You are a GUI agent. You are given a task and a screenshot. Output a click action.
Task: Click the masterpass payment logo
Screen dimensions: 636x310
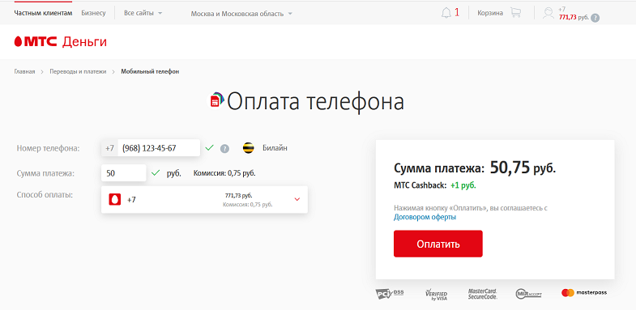(584, 292)
